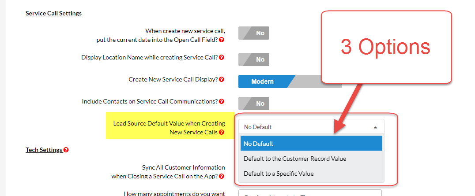Open the Tech Settings help icon
This screenshot has height=196, width=475.
pos(66,150)
